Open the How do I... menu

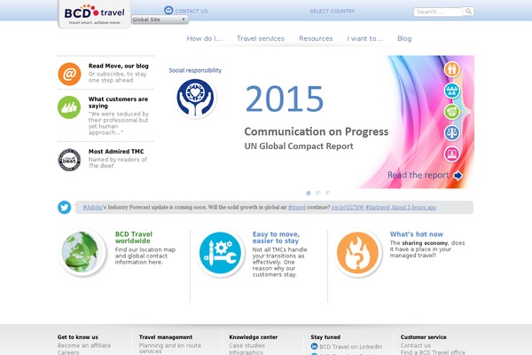tap(204, 38)
